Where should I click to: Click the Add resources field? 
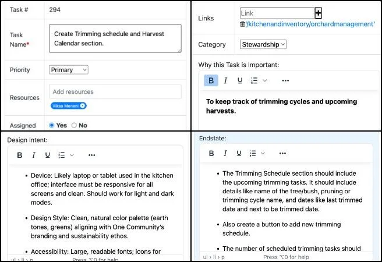point(115,91)
